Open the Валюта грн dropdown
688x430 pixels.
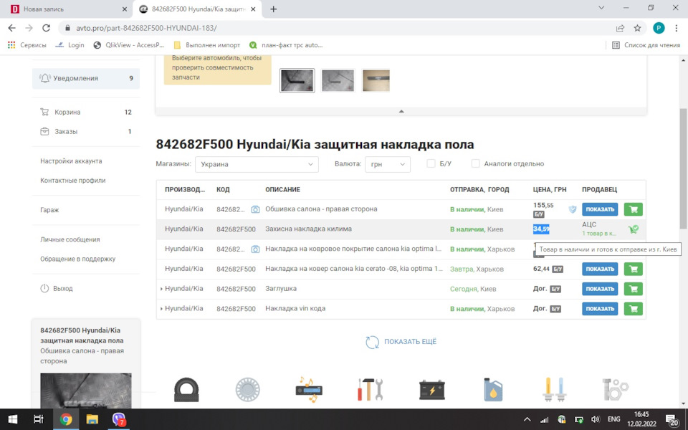(388, 164)
